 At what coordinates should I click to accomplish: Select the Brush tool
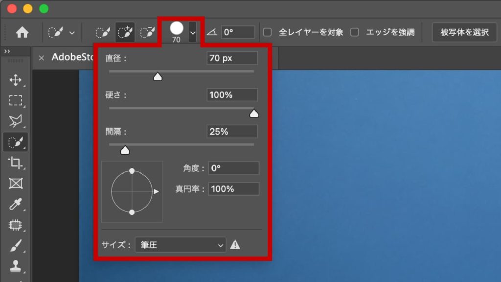(15, 246)
